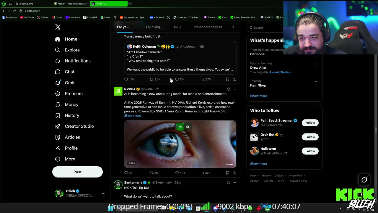Click Grok explain icon on NVIDIA post
The width and height of the screenshot is (378, 213).
(228, 89)
